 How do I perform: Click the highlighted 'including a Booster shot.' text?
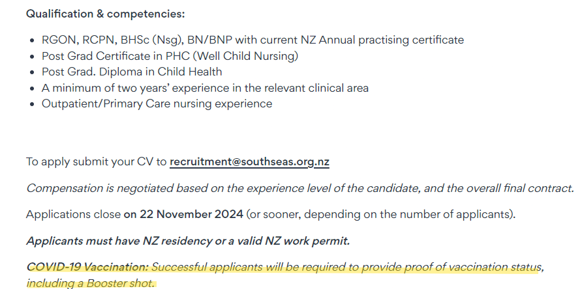[x=91, y=282]
